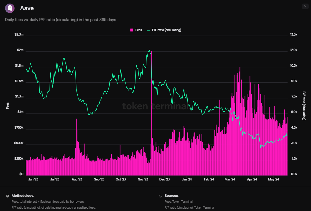This screenshot has width=311, height=211.
Task: Click the Nov '23 date label
Action: click(x=143, y=180)
